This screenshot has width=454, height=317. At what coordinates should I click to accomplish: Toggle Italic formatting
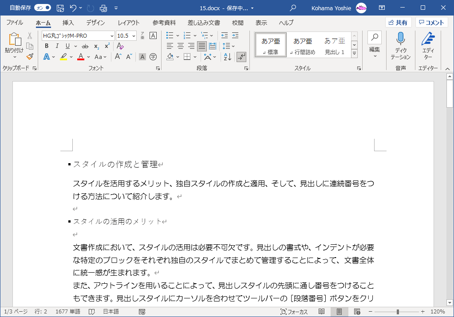(x=57, y=46)
